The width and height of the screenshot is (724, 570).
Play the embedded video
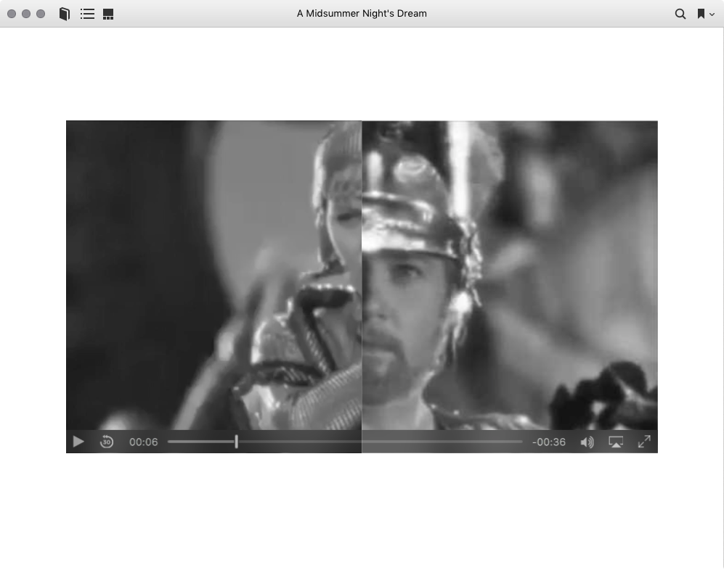point(78,442)
